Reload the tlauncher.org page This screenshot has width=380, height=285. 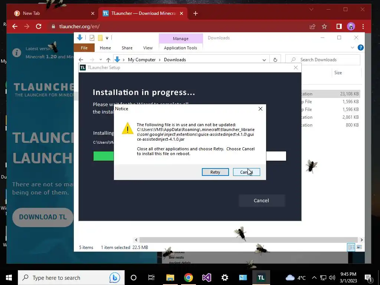pos(39,26)
